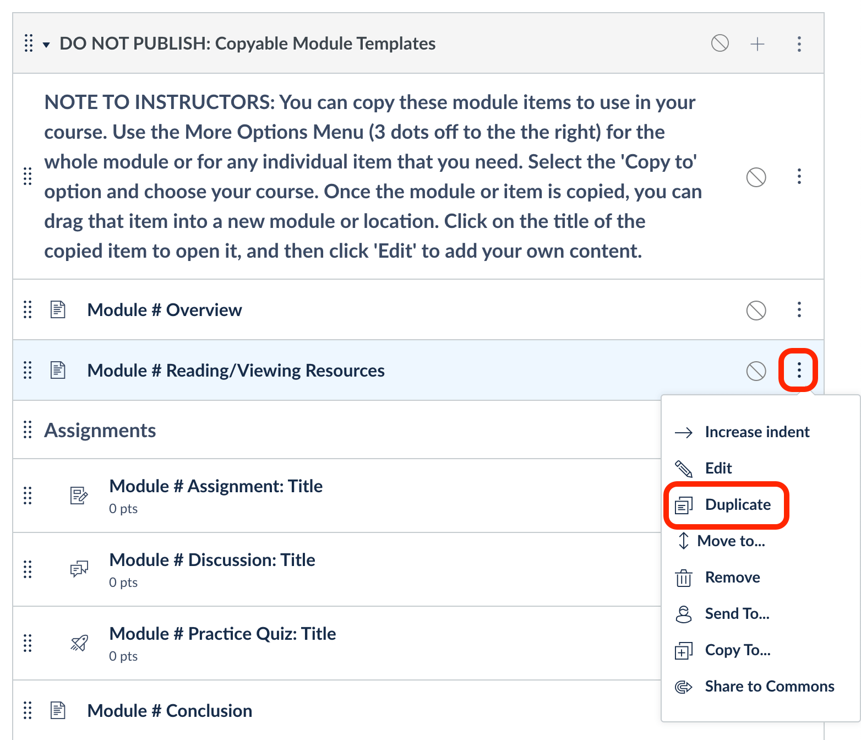Click the Assignments text header

[x=100, y=430]
